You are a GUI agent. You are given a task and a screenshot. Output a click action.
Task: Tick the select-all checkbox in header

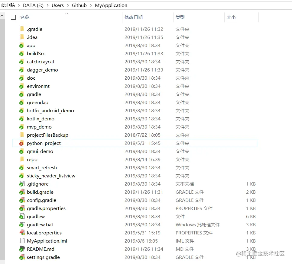tap(13, 17)
